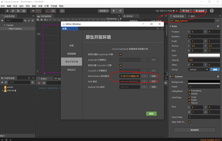Save the settings with 保存

click(151, 114)
